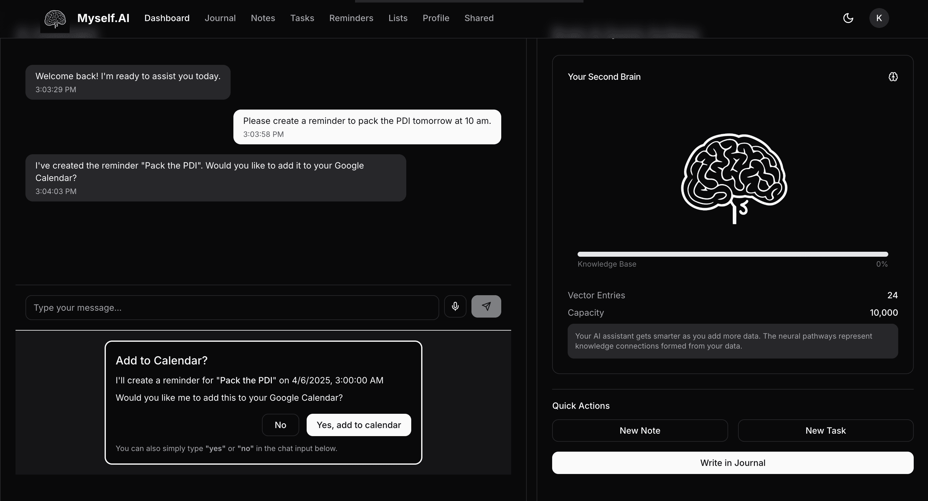The width and height of the screenshot is (928, 501).
Task: Click "Would you like me to add this" text
Action: point(229,398)
